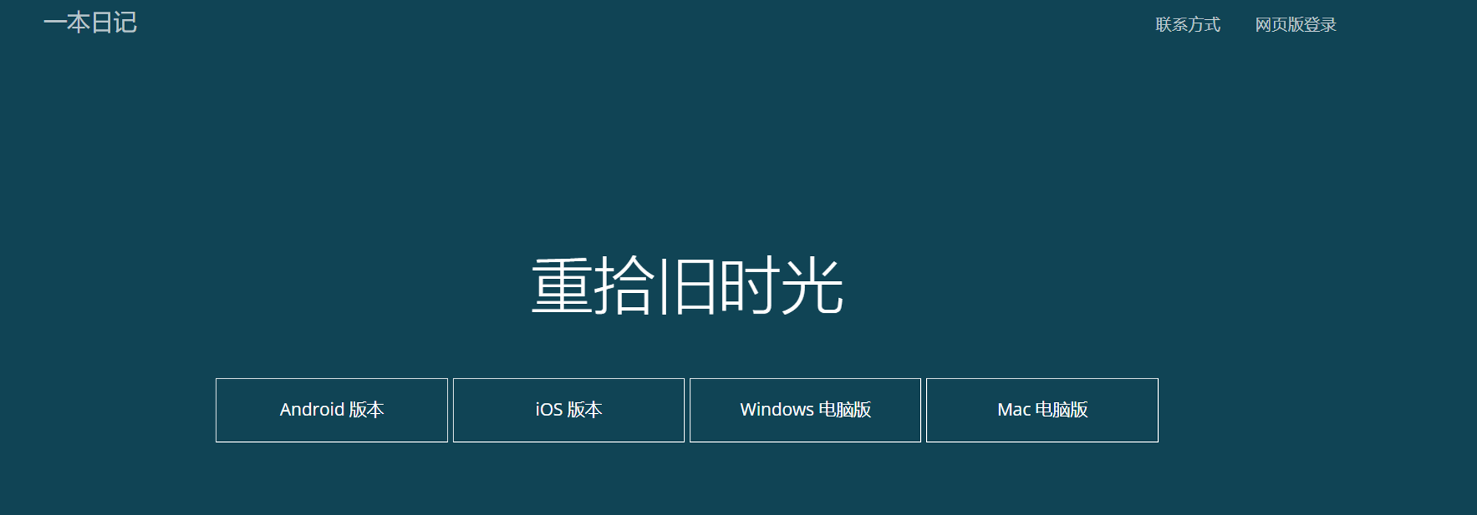Click the button reading Mac 电脑版
1477x515 pixels.
point(1042,410)
